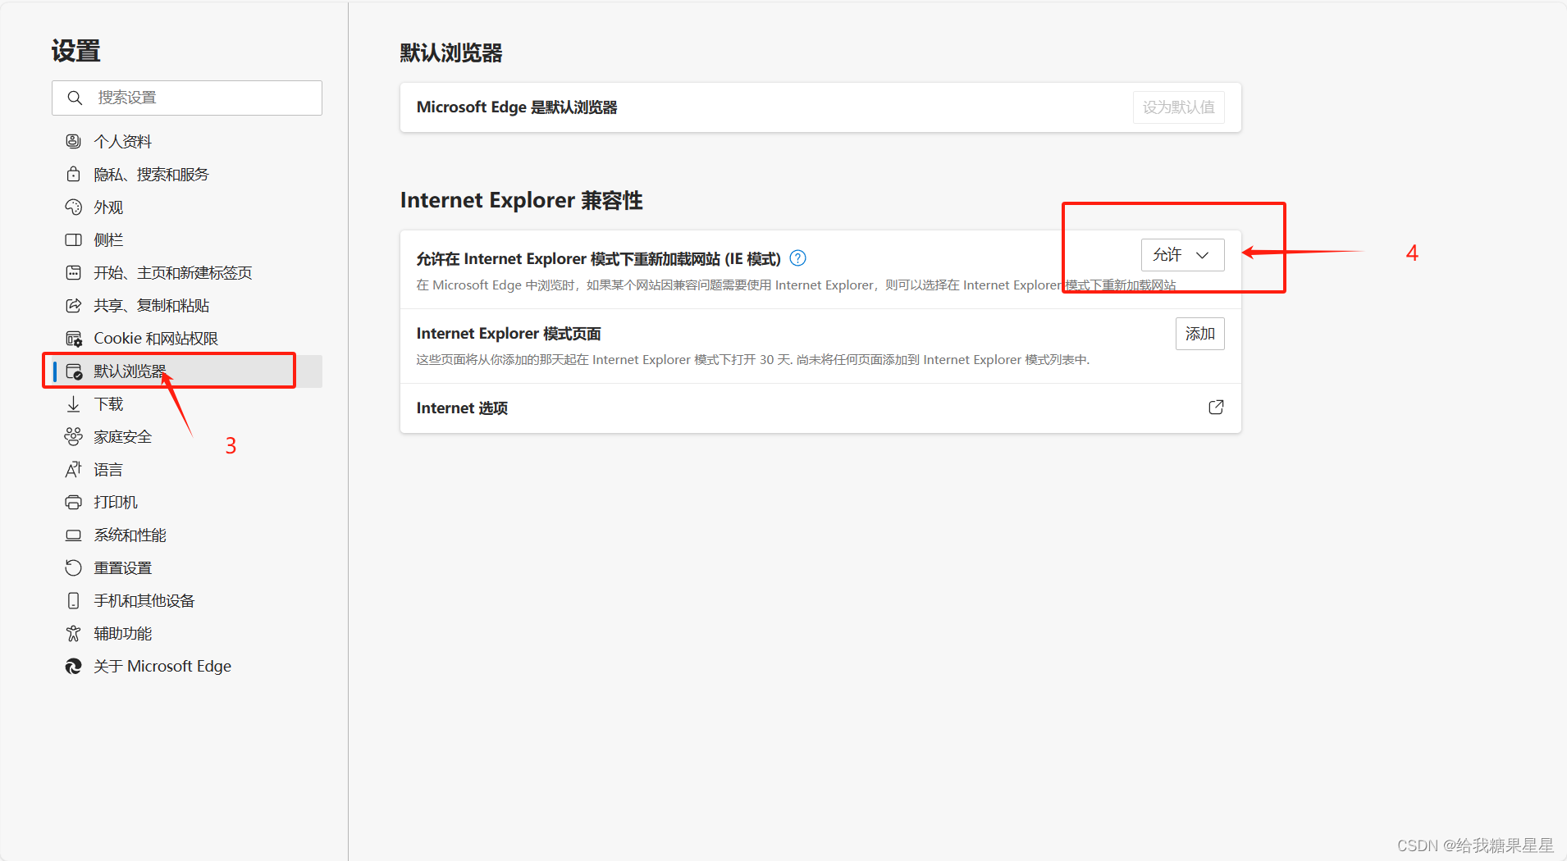Select 默认浏览器 sidebar entry
This screenshot has width=1567, height=861.
pos(187,371)
